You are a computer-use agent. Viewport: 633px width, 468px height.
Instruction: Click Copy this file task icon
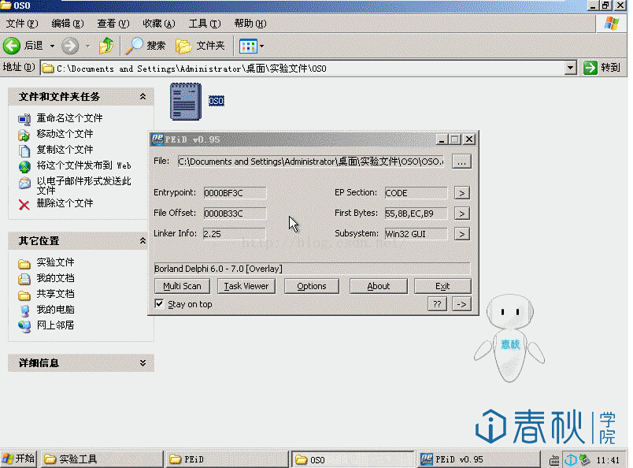pyautogui.click(x=24, y=150)
